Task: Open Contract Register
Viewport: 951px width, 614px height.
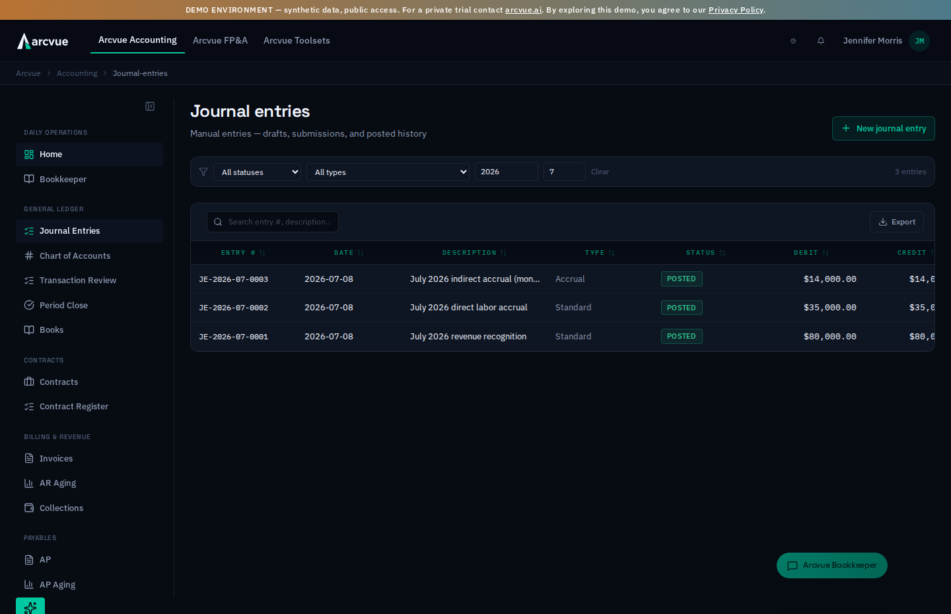Action: tap(89, 407)
